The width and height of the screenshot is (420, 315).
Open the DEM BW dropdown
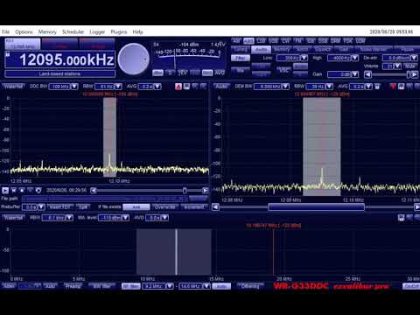click(271, 87)
